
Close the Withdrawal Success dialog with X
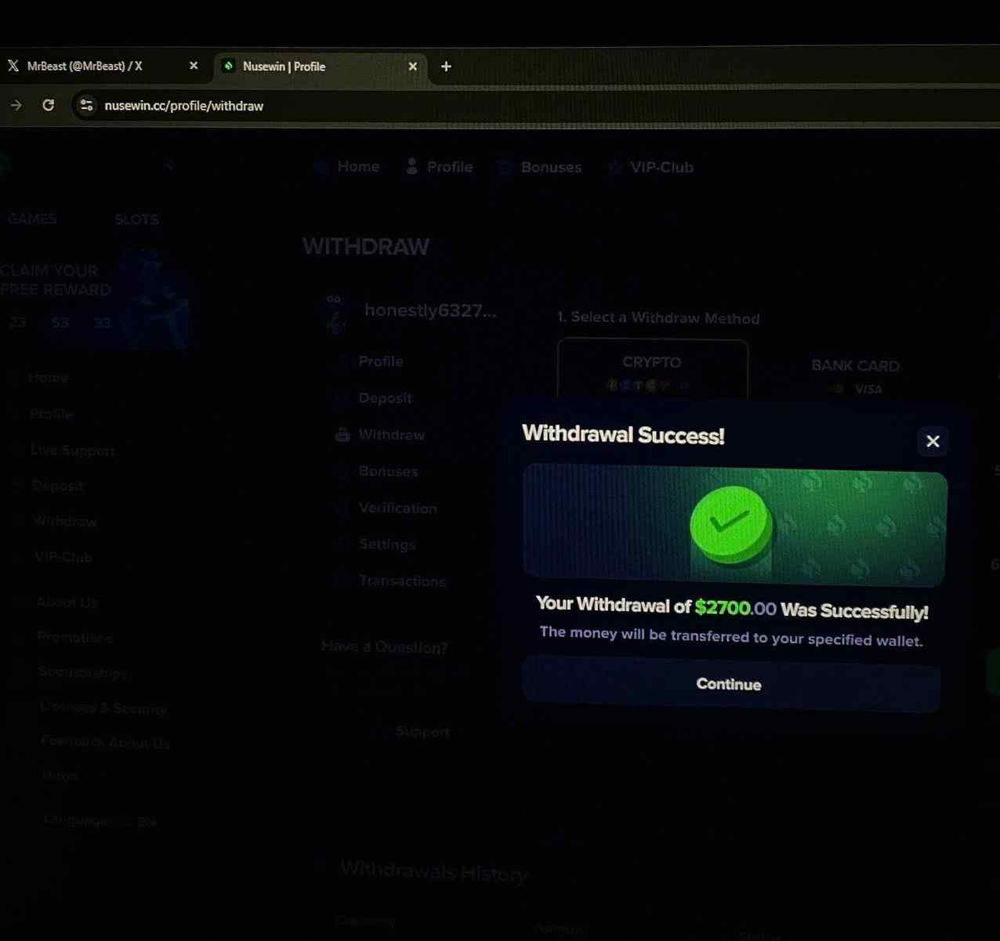(933, 441)
